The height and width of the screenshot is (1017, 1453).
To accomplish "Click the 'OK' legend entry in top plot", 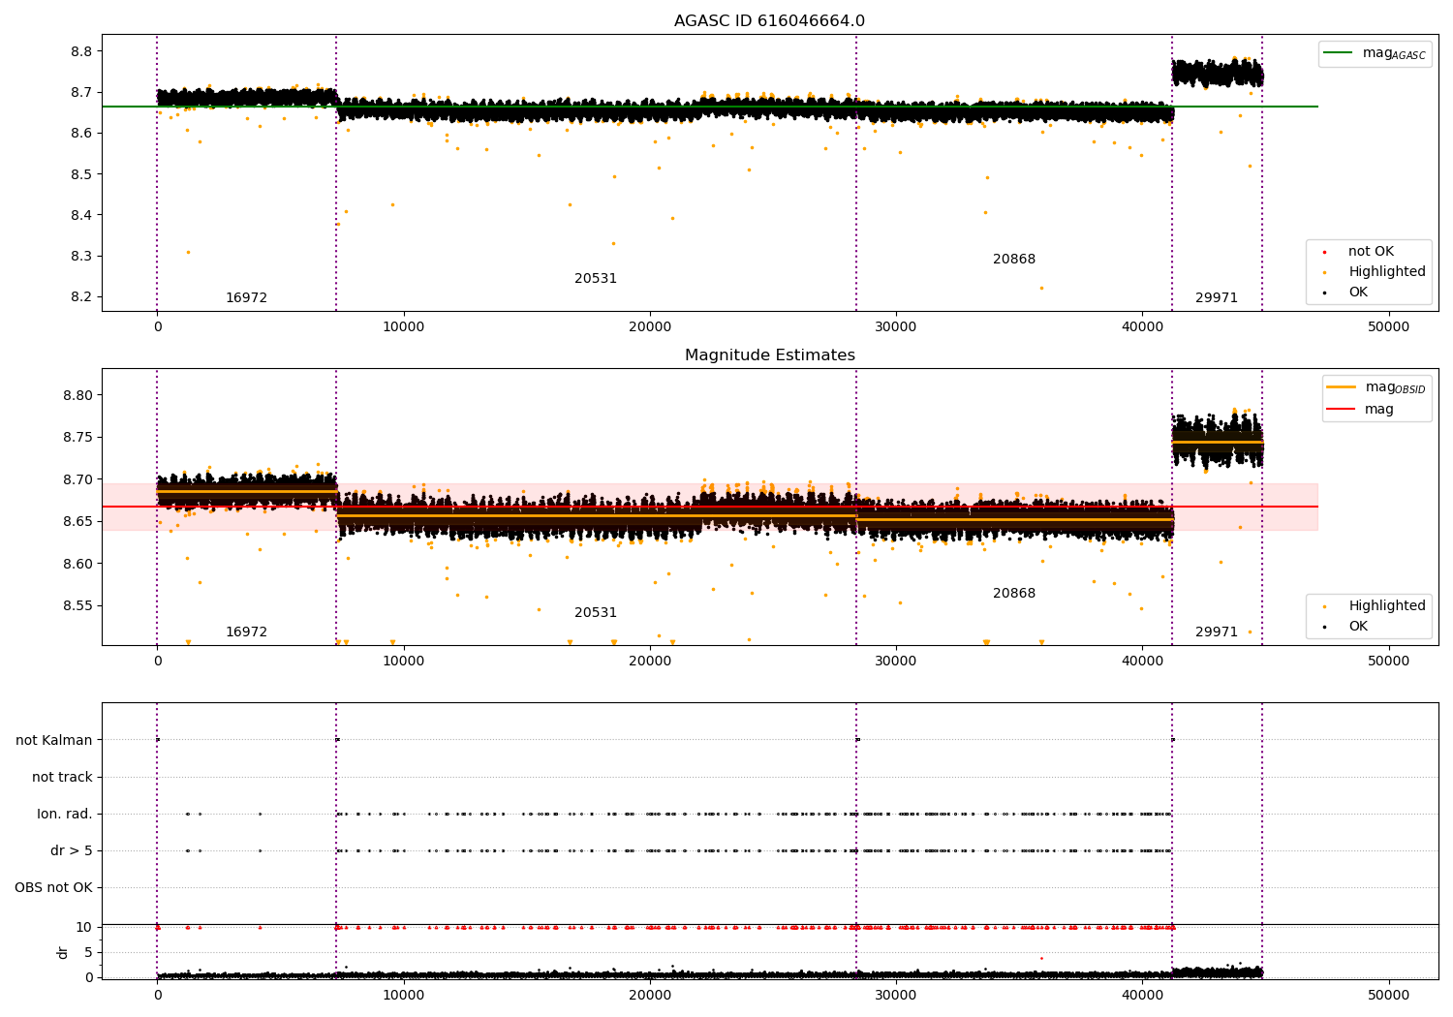I will coord(1346,293).
